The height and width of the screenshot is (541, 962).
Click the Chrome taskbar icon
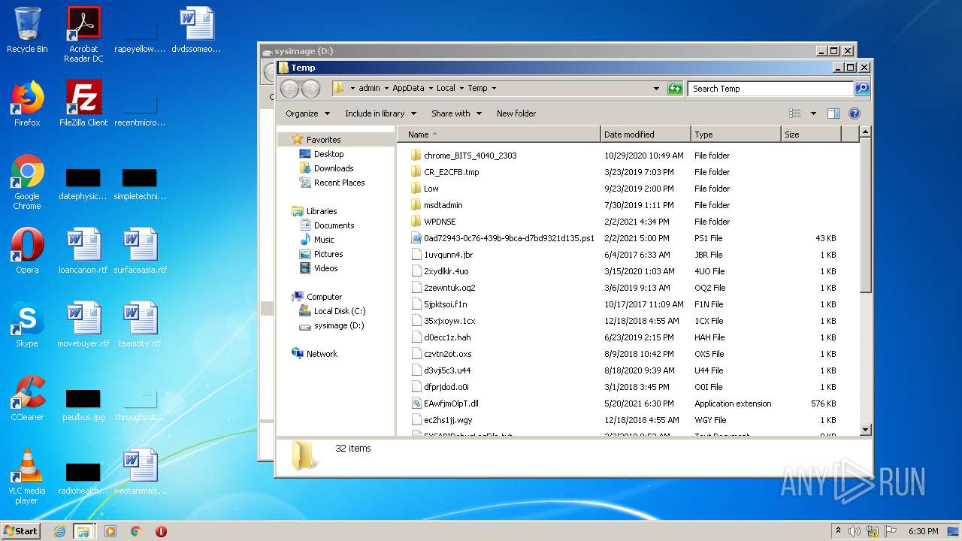pos(136,531)
